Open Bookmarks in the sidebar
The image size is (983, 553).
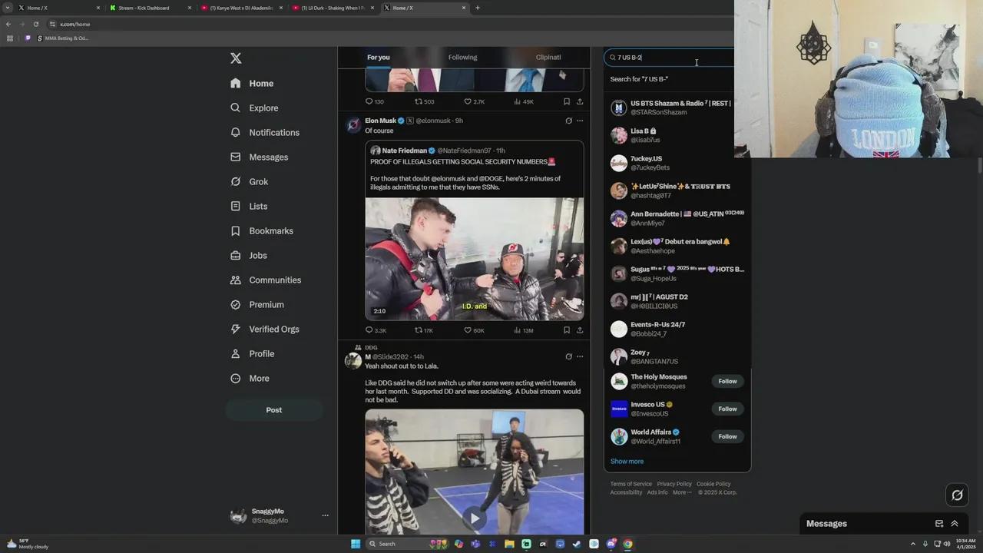[262, 230]
